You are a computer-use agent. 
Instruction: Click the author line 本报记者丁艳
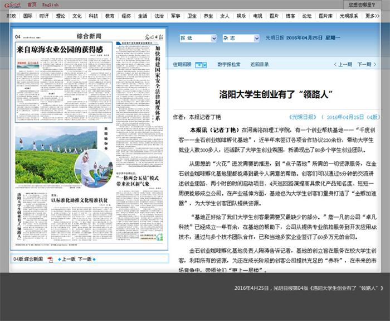[197, 117]
